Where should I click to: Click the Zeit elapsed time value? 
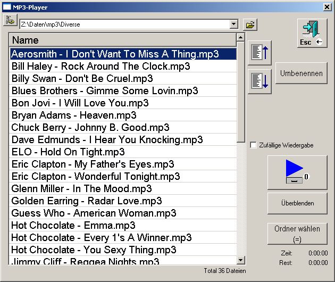[x=318, y=253]
